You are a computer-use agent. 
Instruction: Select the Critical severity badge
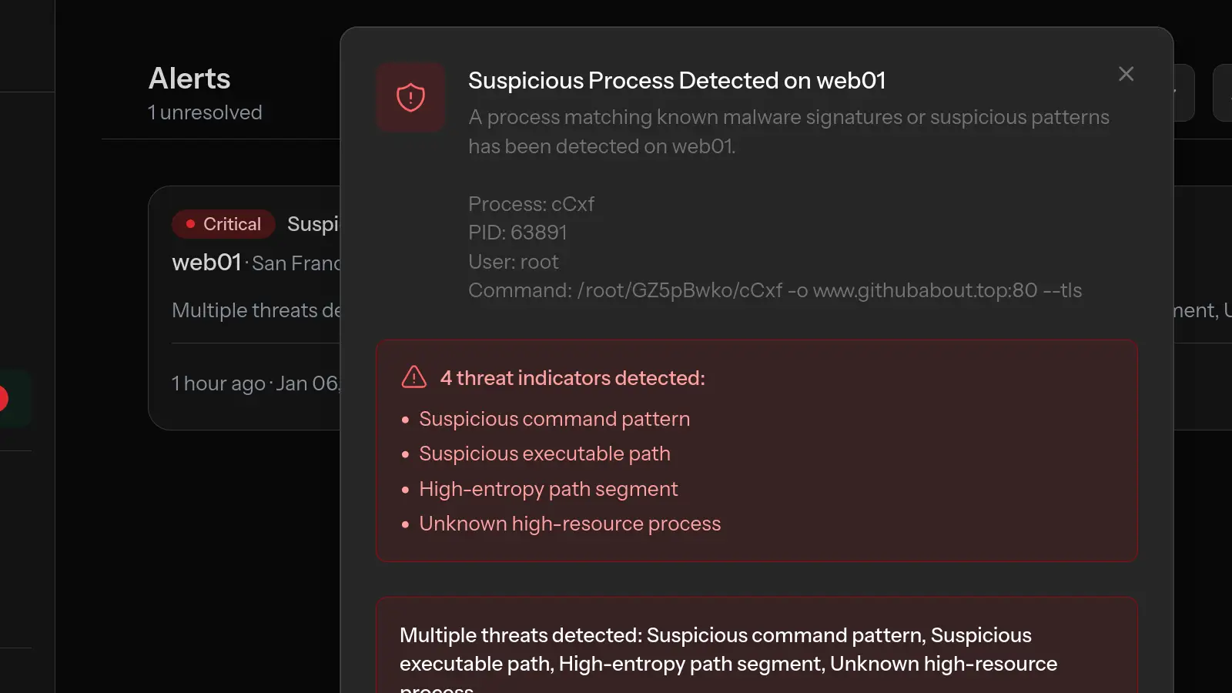[x=223, y=224]
